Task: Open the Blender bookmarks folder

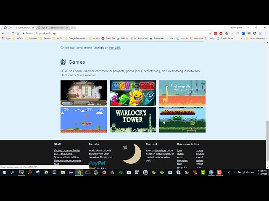Action: [x=45, y=38]
